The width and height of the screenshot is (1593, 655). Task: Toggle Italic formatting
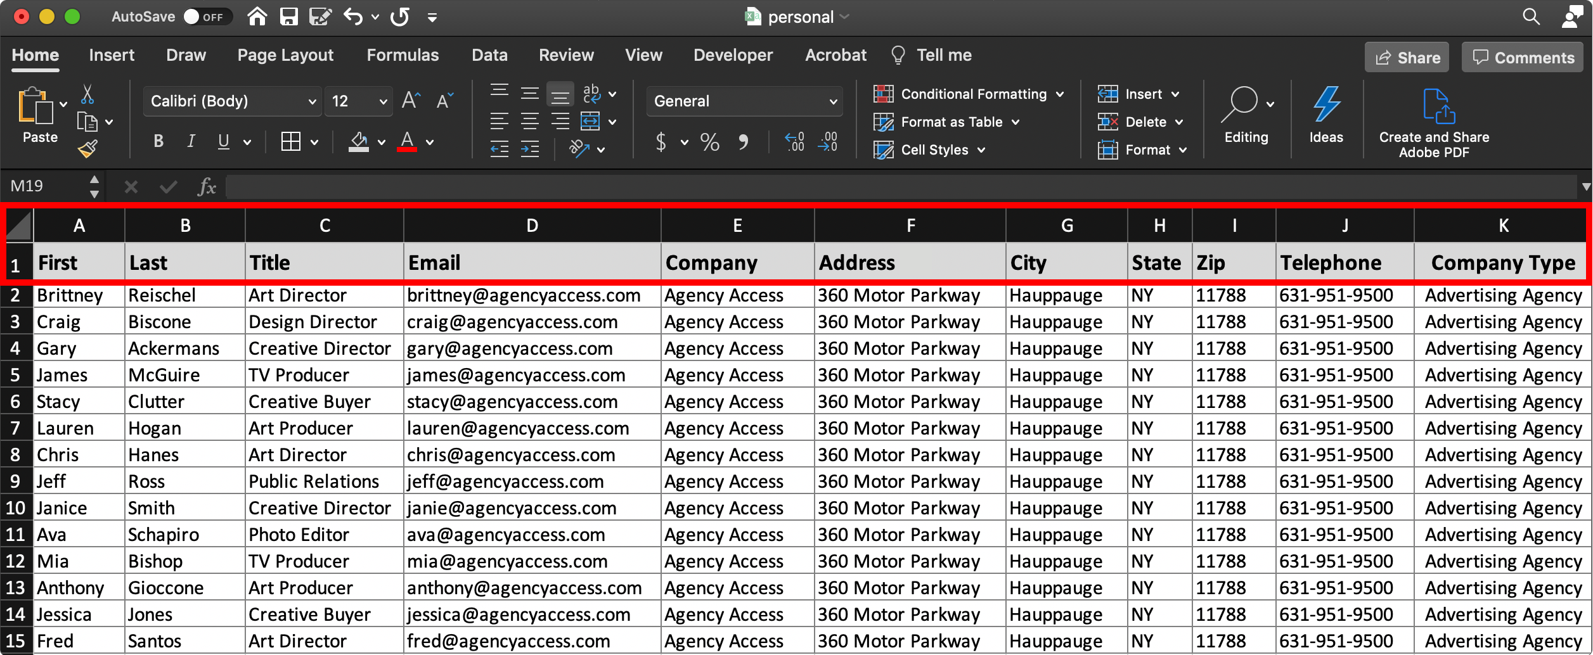pos(191,142)
